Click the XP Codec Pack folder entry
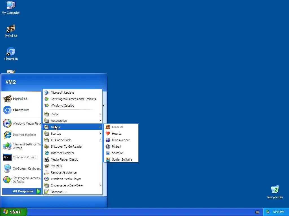This screenshot has width=289, height=216. 72,140
